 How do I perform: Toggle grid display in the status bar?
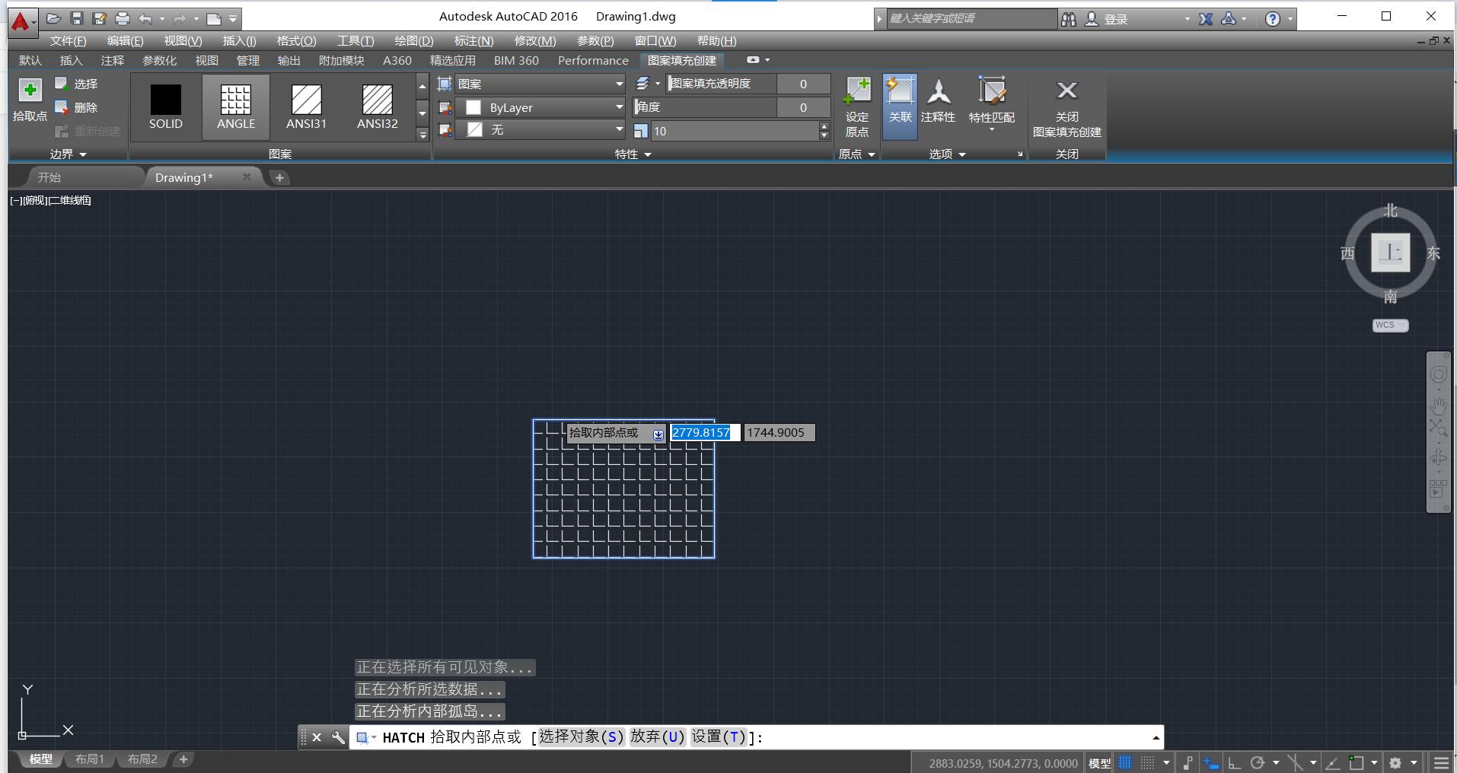(1125, 762)
